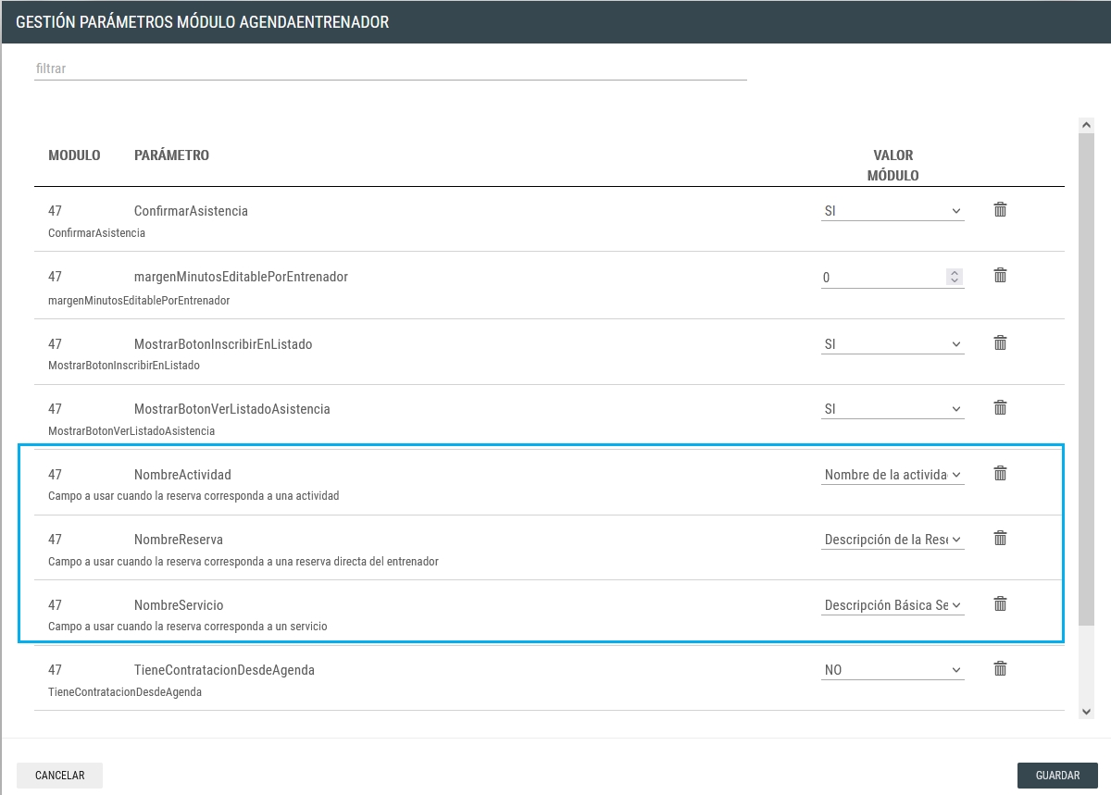Select the ConfirmarAsistencia parameter name
The image size is (1111, 795).
pyautogui.click(x=191, y=211)
